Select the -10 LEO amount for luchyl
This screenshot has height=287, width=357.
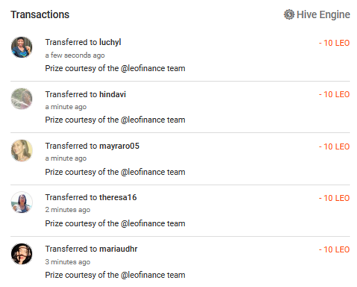click(x=334, y=43)
